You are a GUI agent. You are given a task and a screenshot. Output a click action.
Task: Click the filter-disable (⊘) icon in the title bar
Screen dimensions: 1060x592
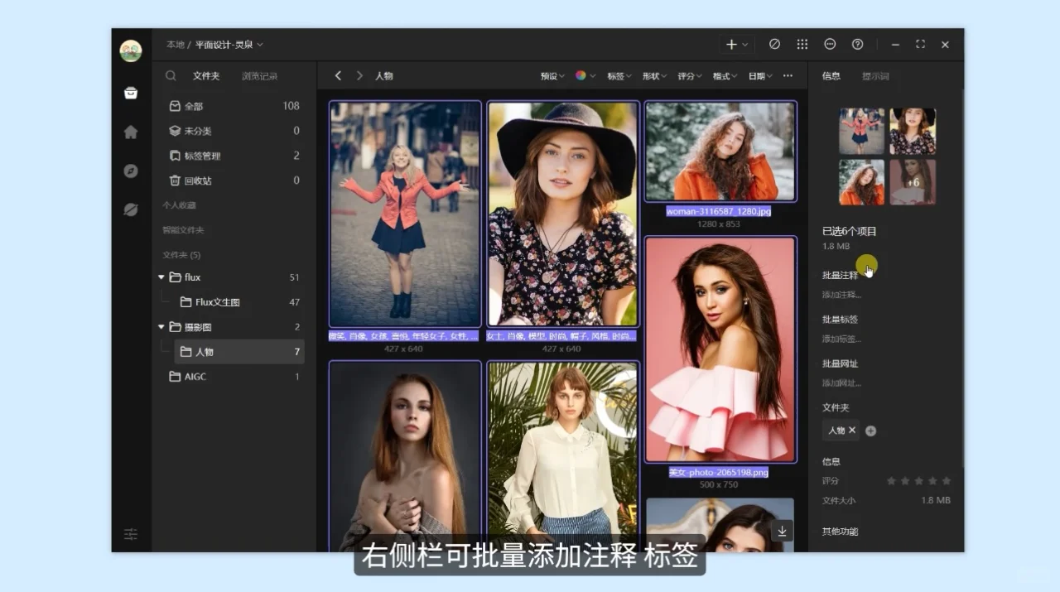pyautogui.click(x=773, y=44)
